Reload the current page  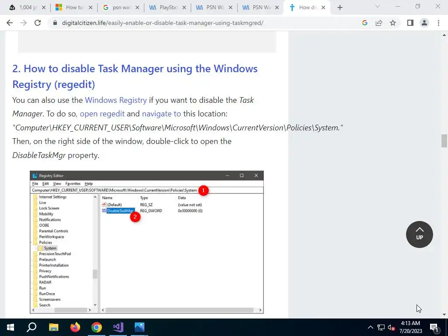[38, 23]
